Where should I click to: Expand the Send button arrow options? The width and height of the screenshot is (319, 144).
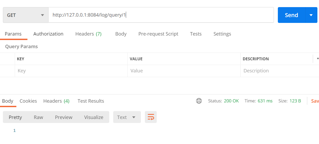point(311,15)
